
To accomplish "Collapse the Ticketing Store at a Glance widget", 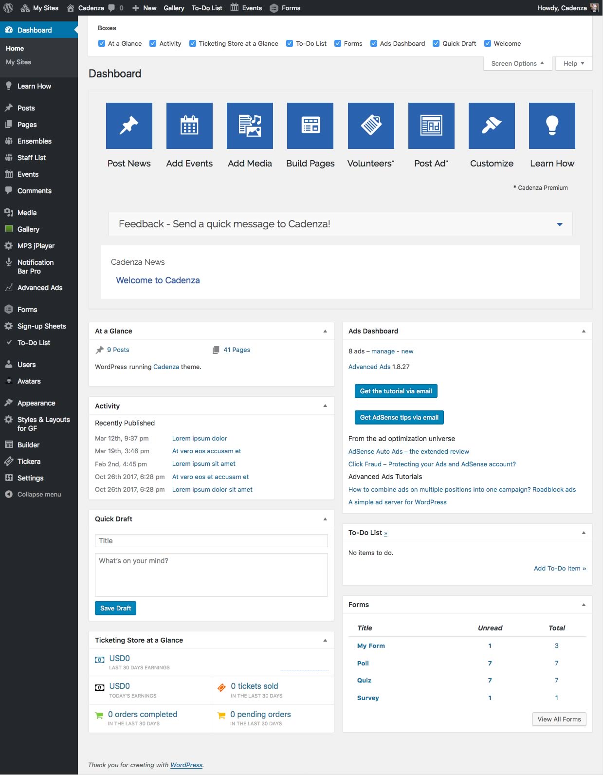I will [325, 640].
